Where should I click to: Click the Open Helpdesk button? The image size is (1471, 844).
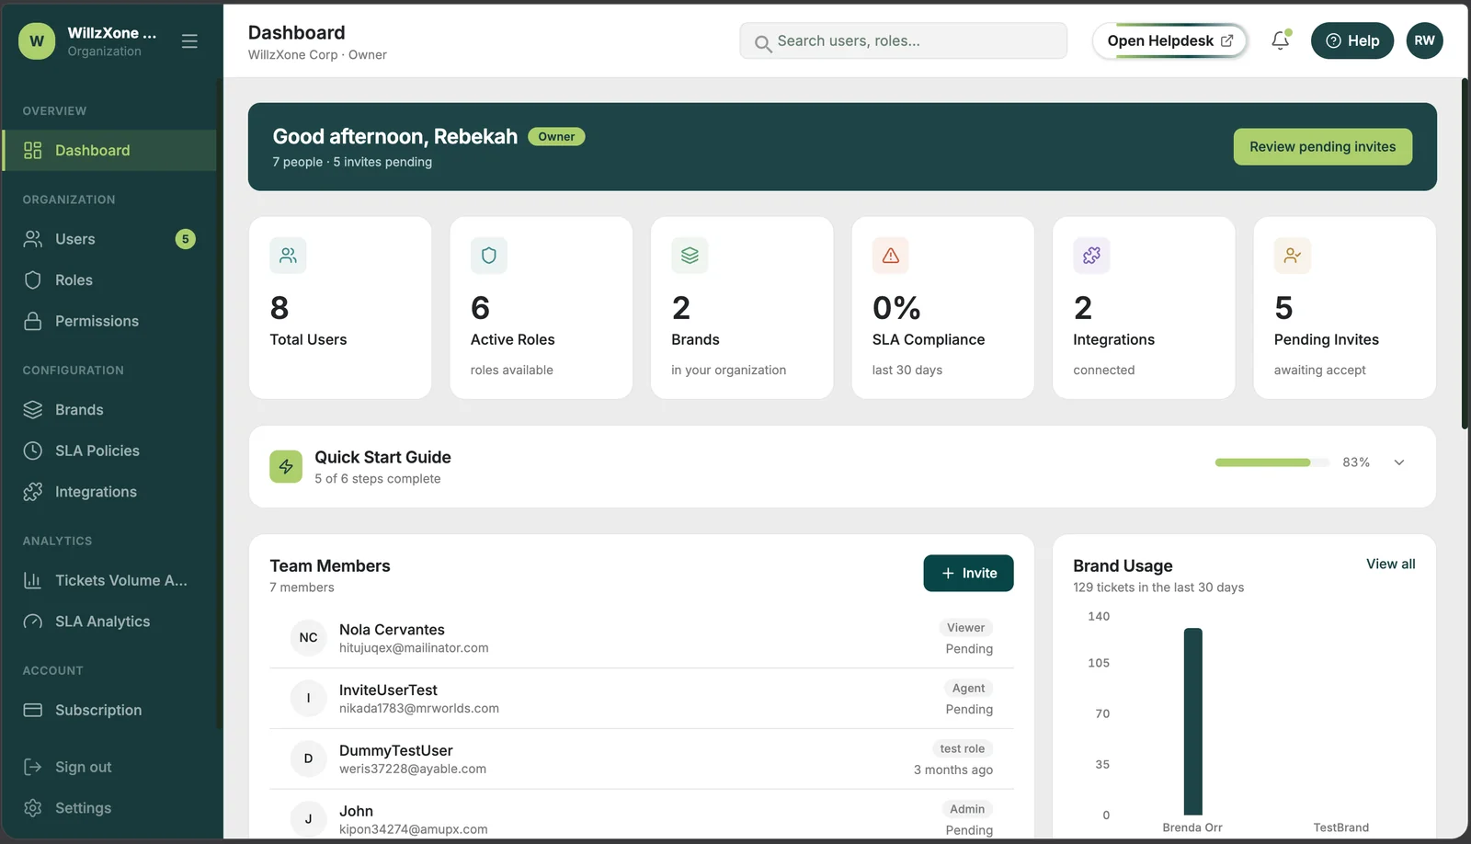point(1169,40)
